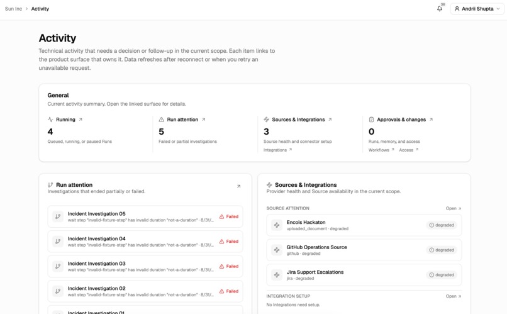This screenshot has width=507, height=314.
Task: Click the Jira Support Escalations source icon
Action: pyautogui.click(x=277, y=275)
